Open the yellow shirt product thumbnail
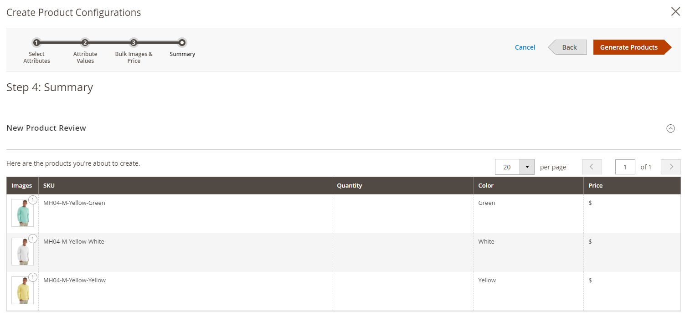This screenshot has width=685, height=321. tap(22, 290)
